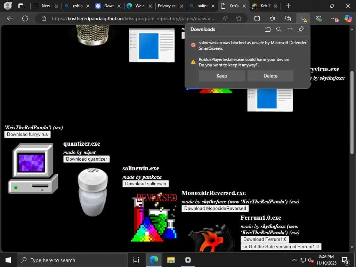Click scrollbar up arrow on page
The width and height of the screenshot is (356, 267).
(x=352, y=29)
